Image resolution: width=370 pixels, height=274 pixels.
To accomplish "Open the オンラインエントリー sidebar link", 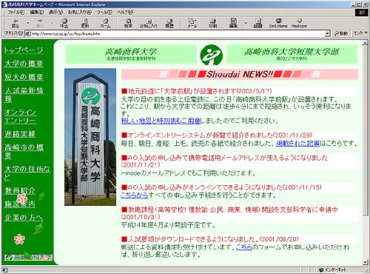I will point(21,116).
